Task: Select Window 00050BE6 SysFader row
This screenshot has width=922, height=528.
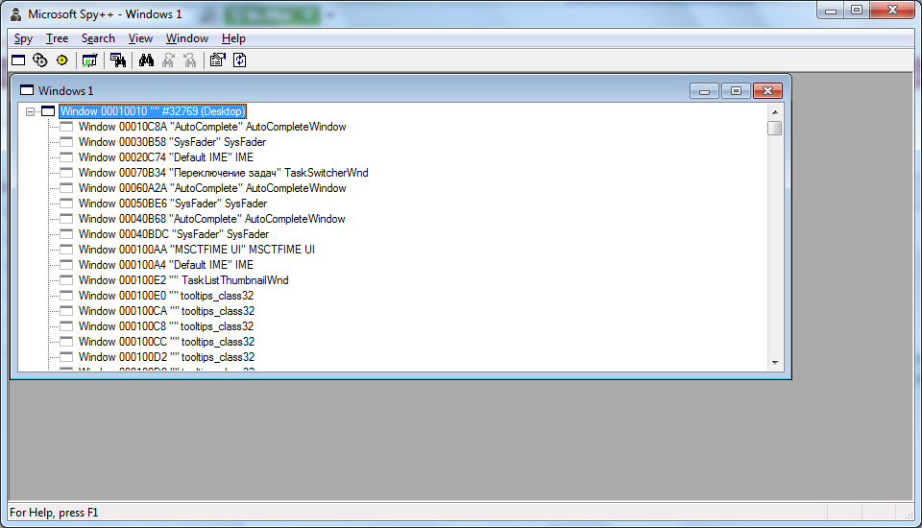Action: (173, 203)
